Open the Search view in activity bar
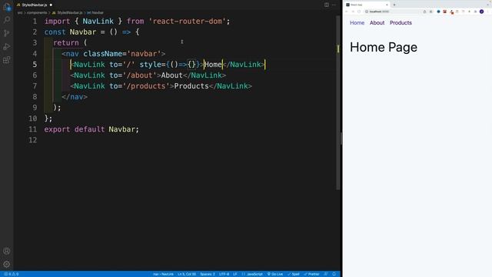This screenshot has height=277, width=492. pyautogui.click(x=7, y=20)
